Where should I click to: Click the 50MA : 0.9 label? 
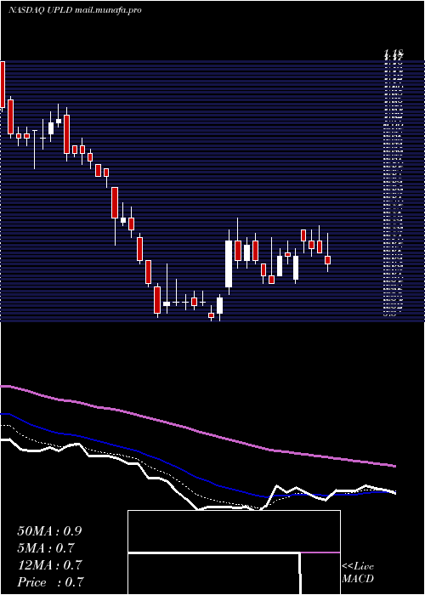point(49,531)
